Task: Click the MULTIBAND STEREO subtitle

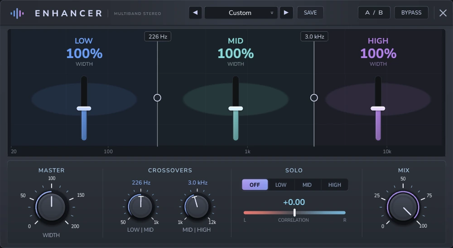Action: tap(138, 14)
